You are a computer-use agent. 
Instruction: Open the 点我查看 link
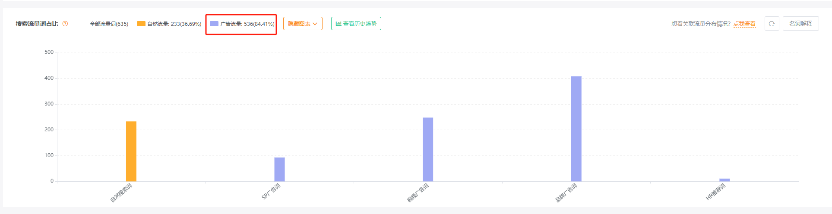(744, 24)
